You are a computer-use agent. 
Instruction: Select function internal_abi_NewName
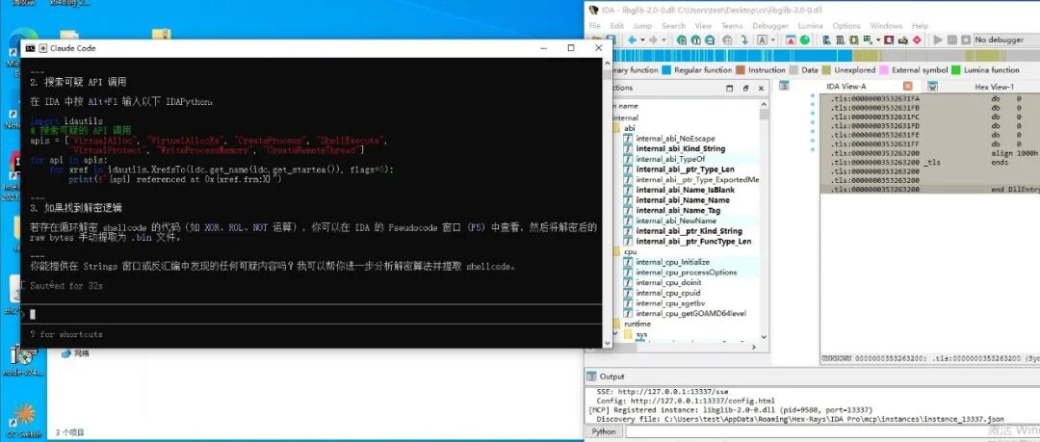tap(675, 221)
